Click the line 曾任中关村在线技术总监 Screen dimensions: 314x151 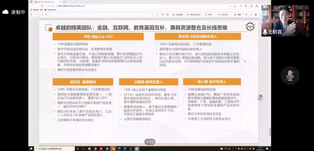point(204,114)
